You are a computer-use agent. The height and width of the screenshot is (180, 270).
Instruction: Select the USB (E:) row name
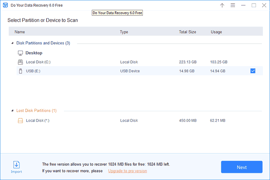coord(33,71)
